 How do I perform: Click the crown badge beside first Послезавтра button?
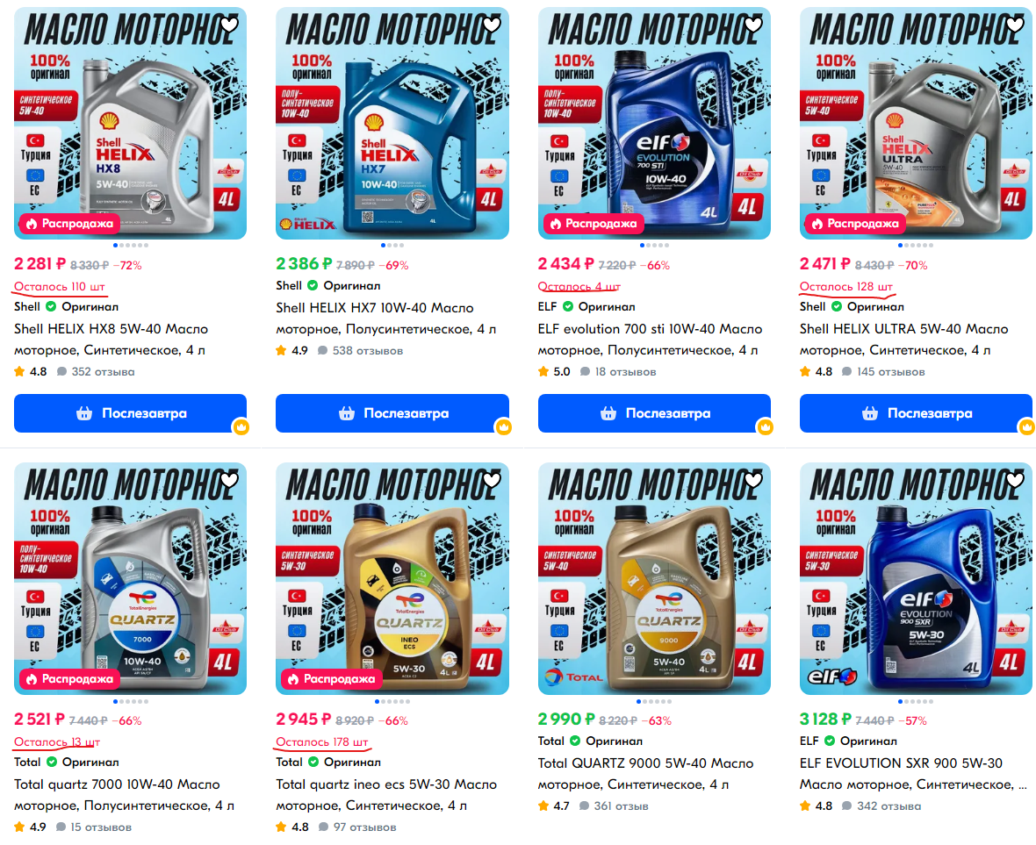[241, 427]
